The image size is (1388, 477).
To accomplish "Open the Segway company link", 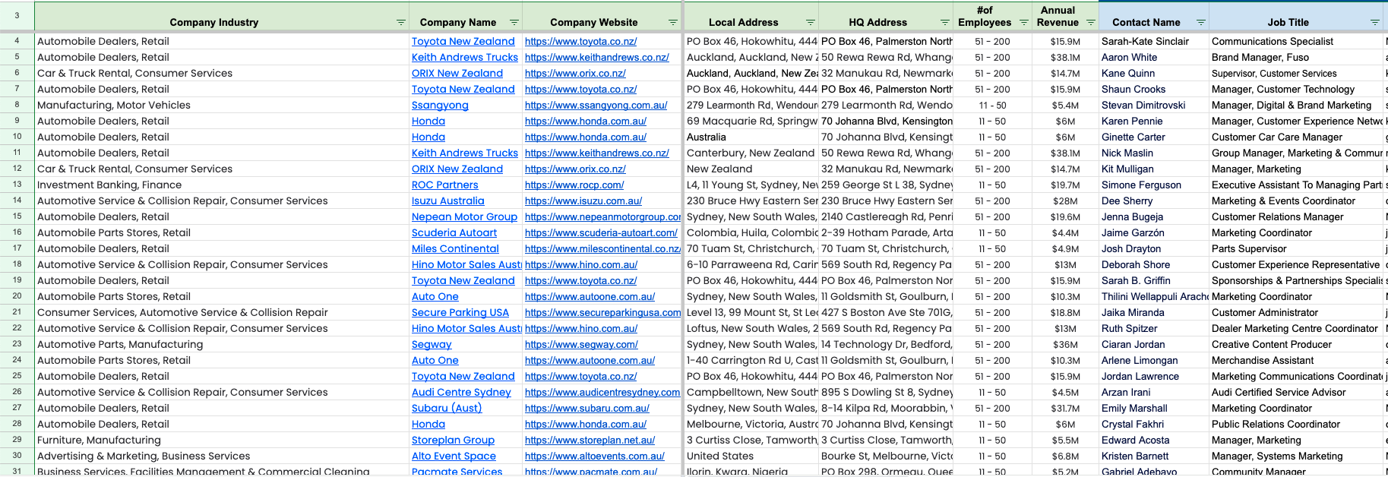I will 432,345.
